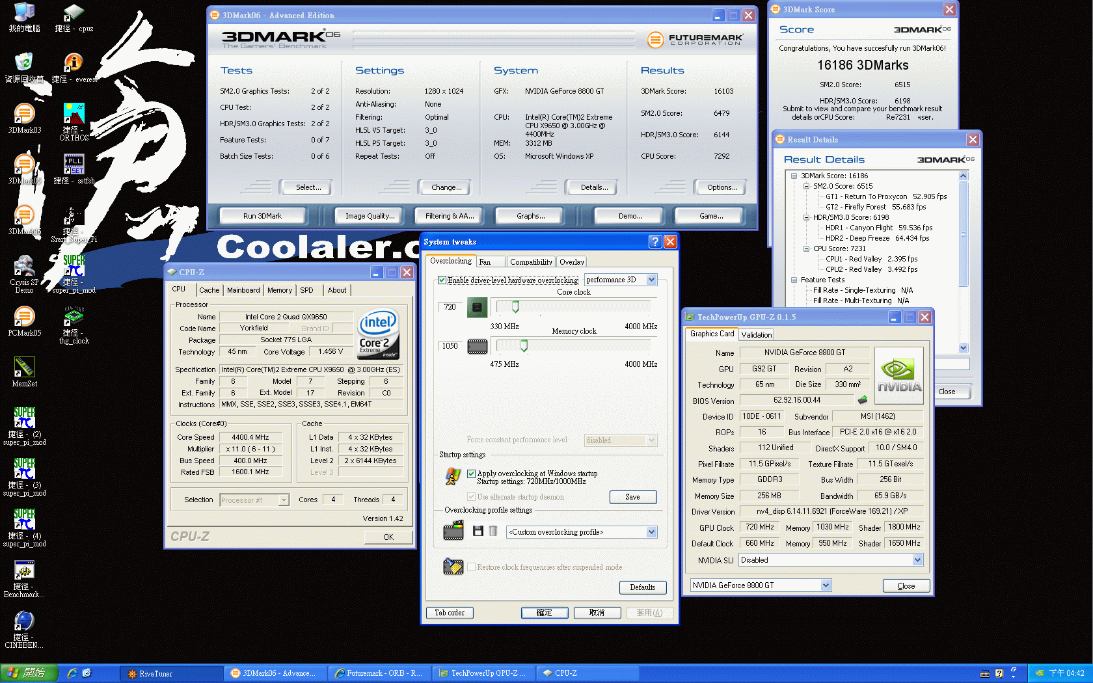Collapse the Feature Tests tree node
This screenshot has height=683, width=1093.
[794, 280]
